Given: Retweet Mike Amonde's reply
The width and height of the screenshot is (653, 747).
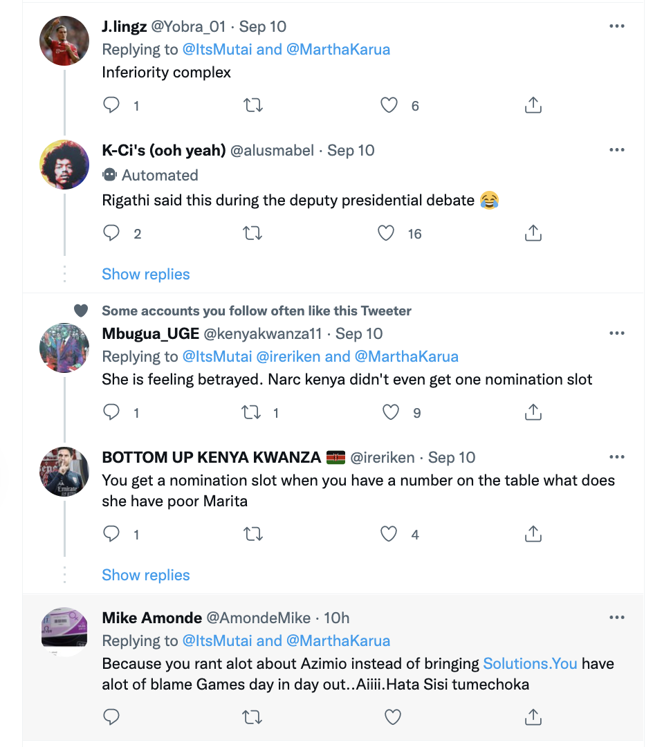Looking at the screenshot, I should pyautogui.click(x=253, y=717).
